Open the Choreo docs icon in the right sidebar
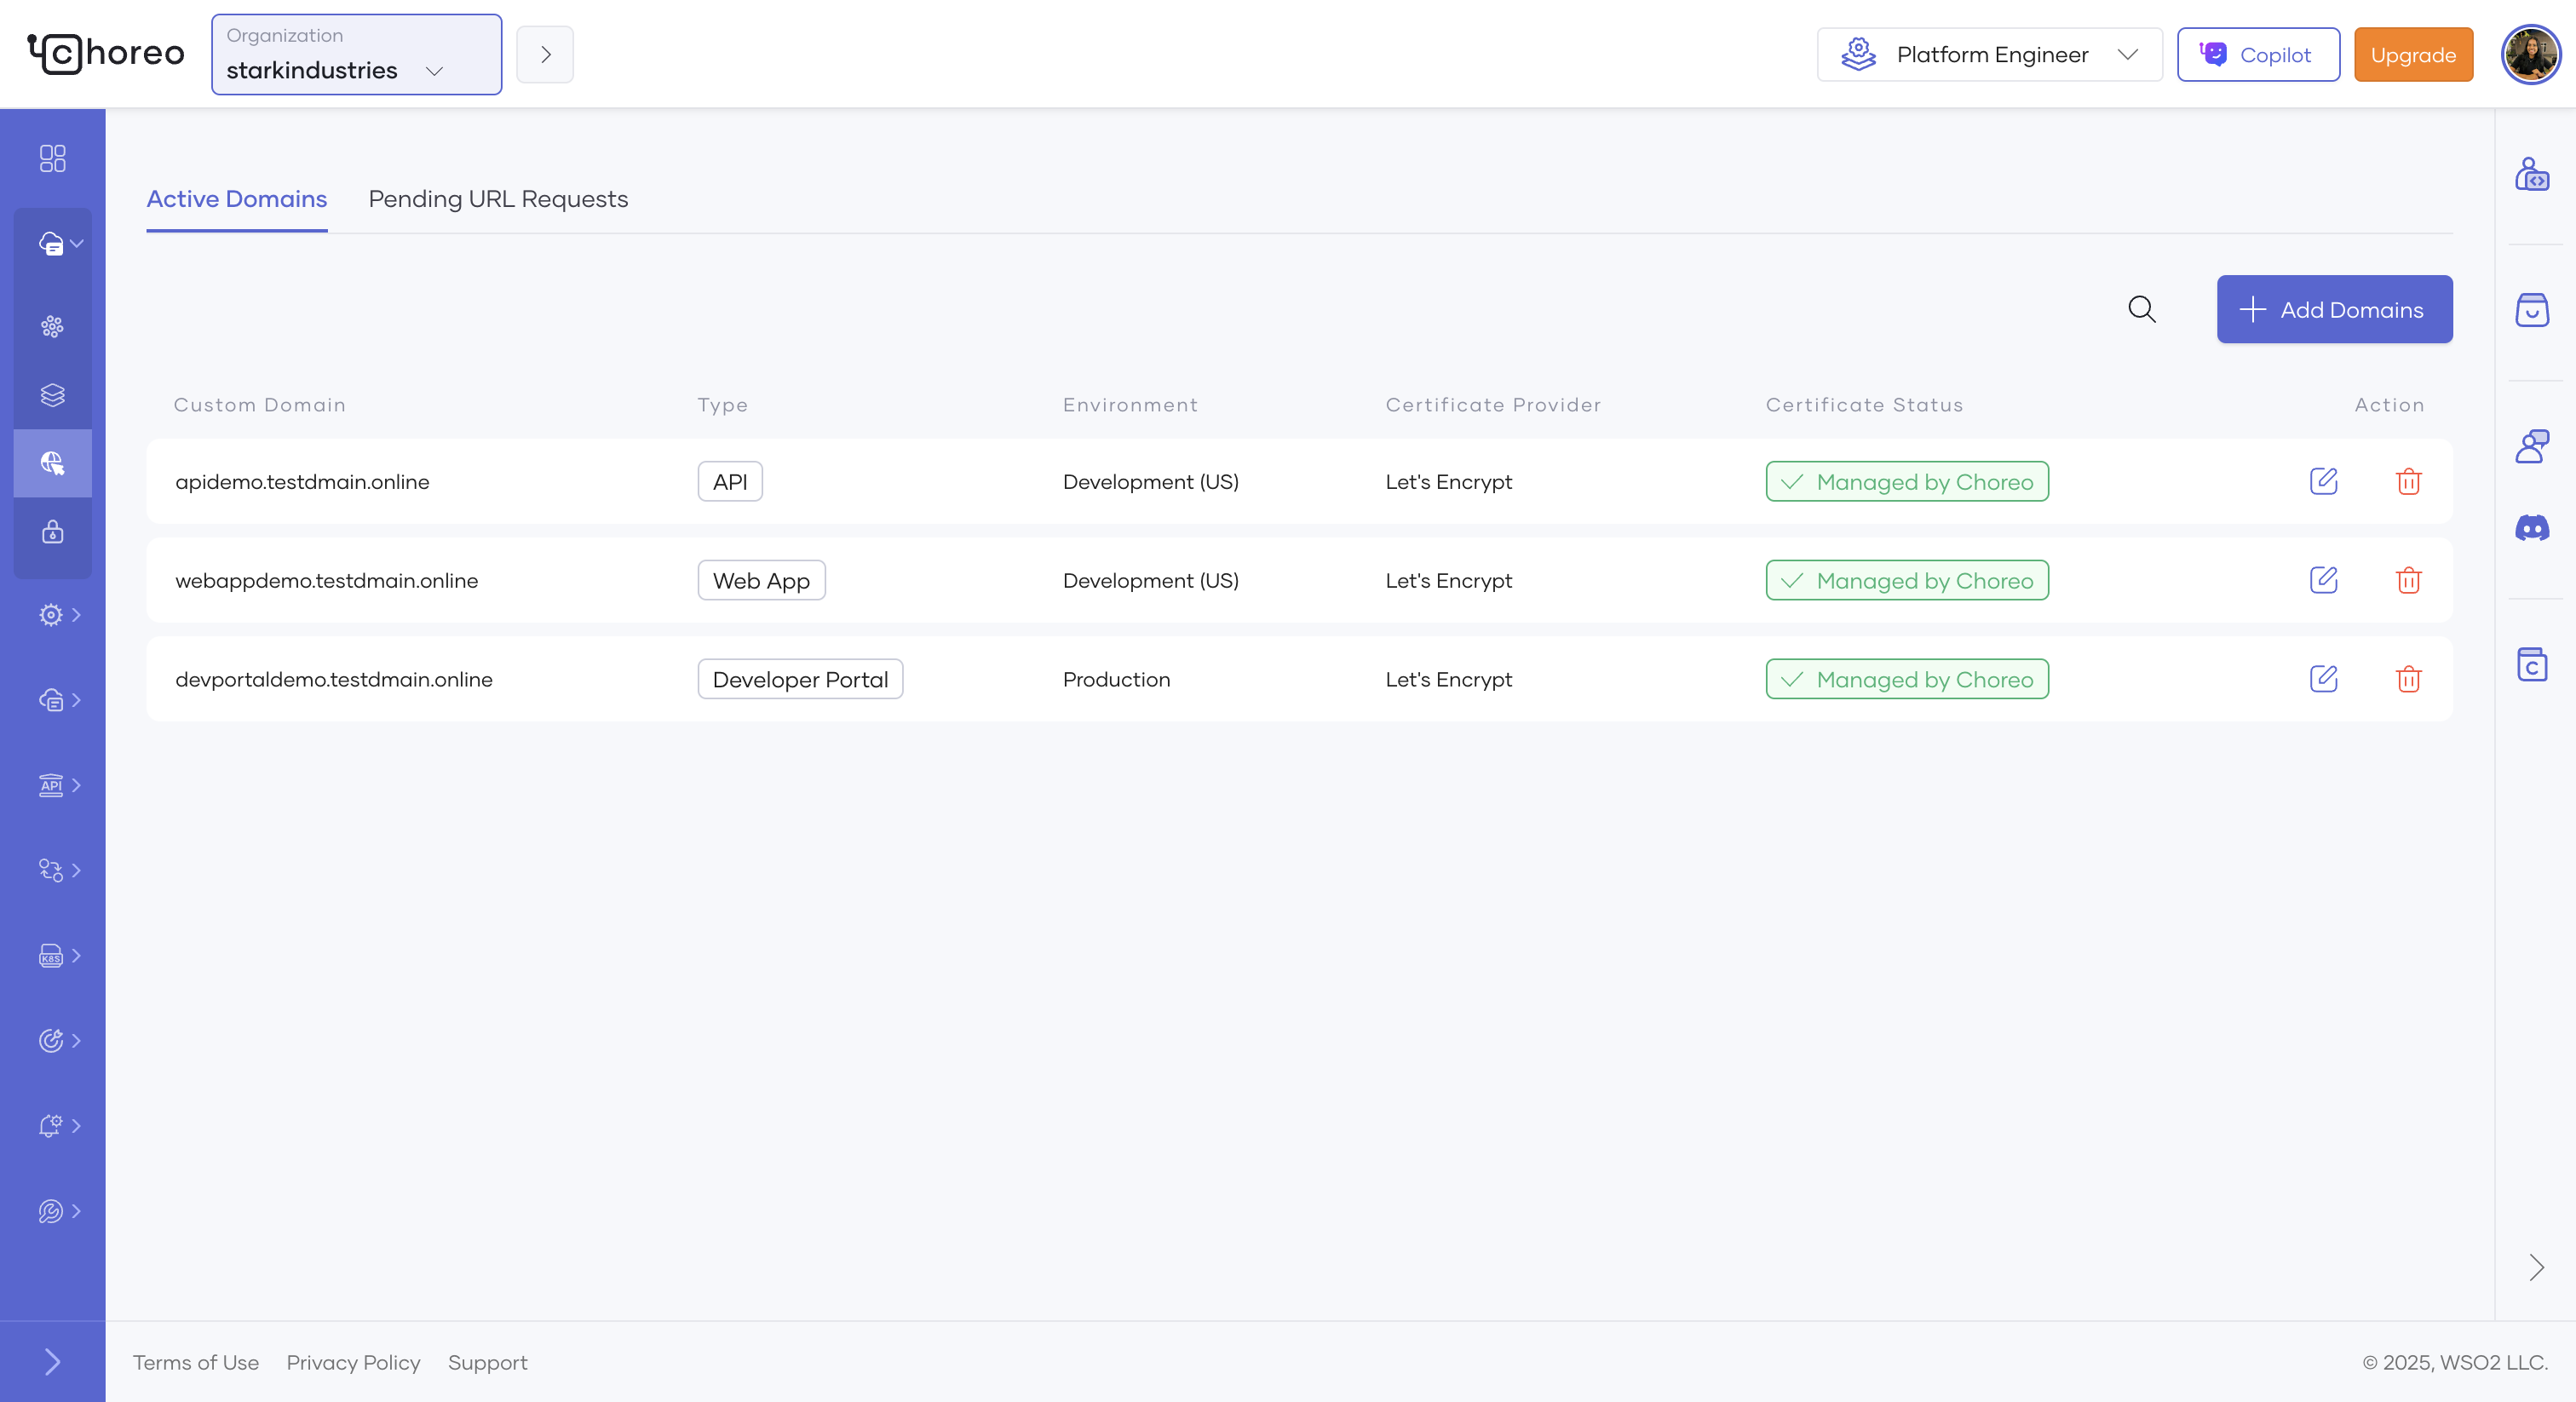This screenshot has width=2576, height=1402. click(2533, 665)
